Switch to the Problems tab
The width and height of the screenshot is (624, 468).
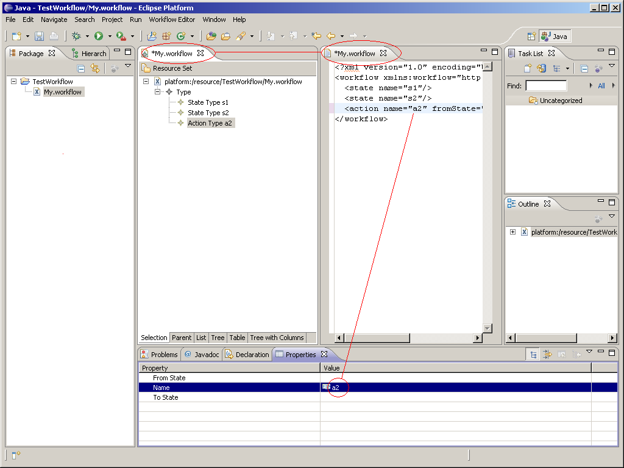click(x=160, y=355)
